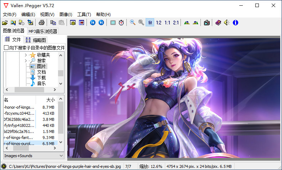
Task: Click the open file folder icon
Action: [5, 23]
